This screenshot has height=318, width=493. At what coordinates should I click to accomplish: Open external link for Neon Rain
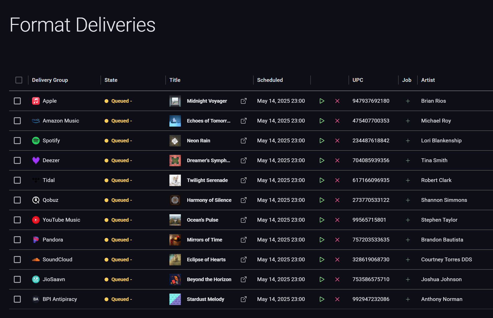click(x=243, y=141)
